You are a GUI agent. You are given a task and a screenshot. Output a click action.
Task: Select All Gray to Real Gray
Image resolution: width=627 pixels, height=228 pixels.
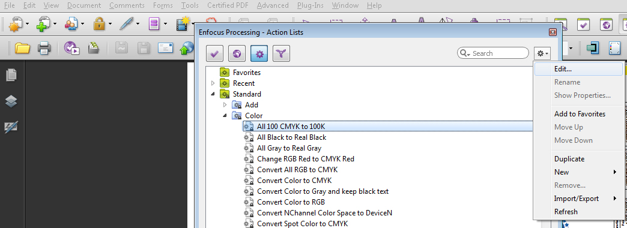click(289, 148)
